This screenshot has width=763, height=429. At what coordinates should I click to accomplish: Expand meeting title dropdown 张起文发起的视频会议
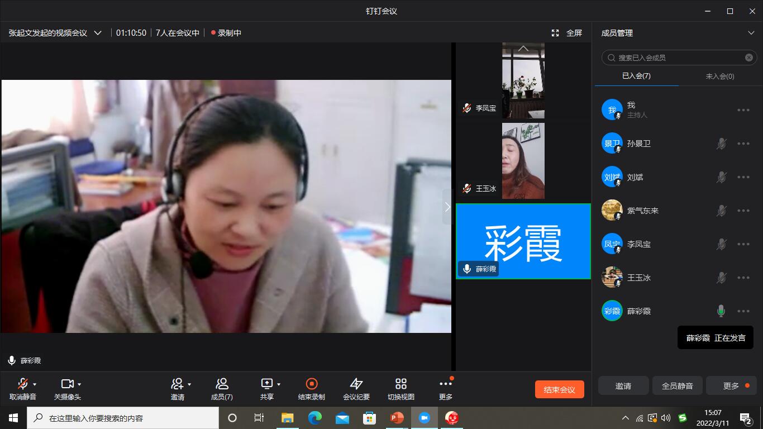pos(98,33)
